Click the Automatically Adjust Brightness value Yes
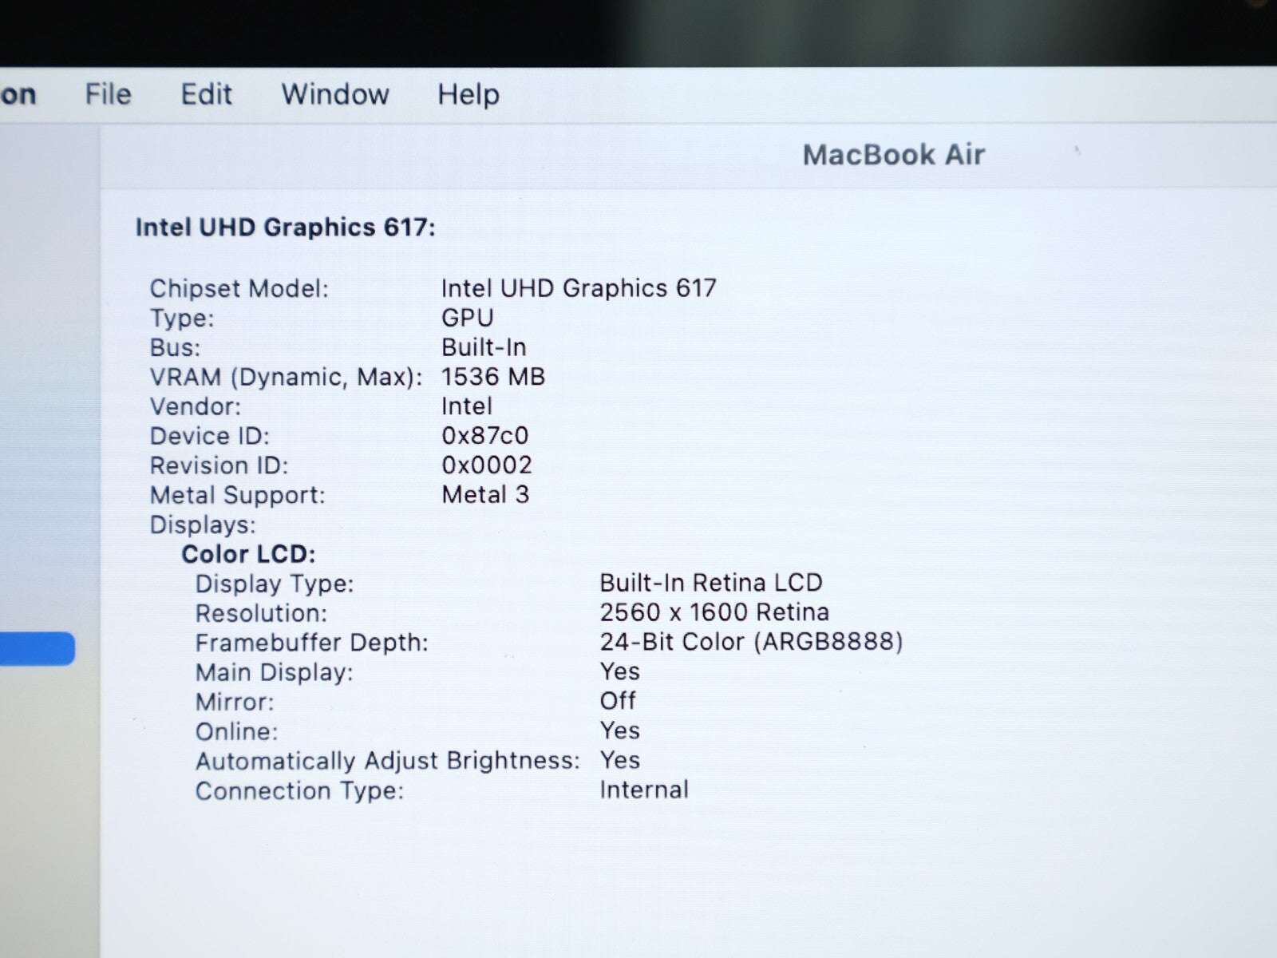The height and width of the screenshot is (958, 1277). click(x=620, y=760)
